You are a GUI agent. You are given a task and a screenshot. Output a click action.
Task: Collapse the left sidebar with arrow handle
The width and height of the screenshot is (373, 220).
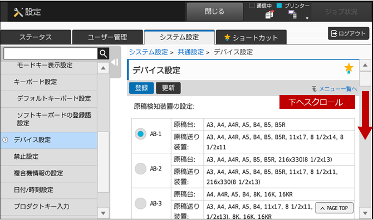tap(115, 62)
